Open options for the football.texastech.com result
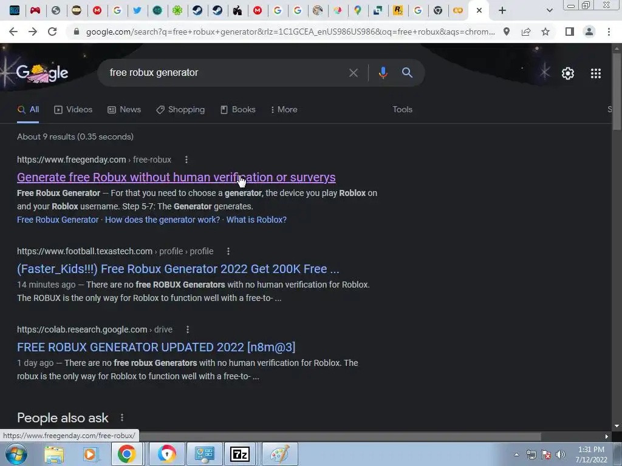Image resolution: width=622 pixels, height=466 pixels. click(228, 251)
